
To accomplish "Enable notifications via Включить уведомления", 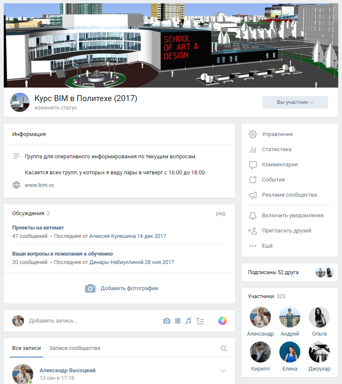I will 292,215.
